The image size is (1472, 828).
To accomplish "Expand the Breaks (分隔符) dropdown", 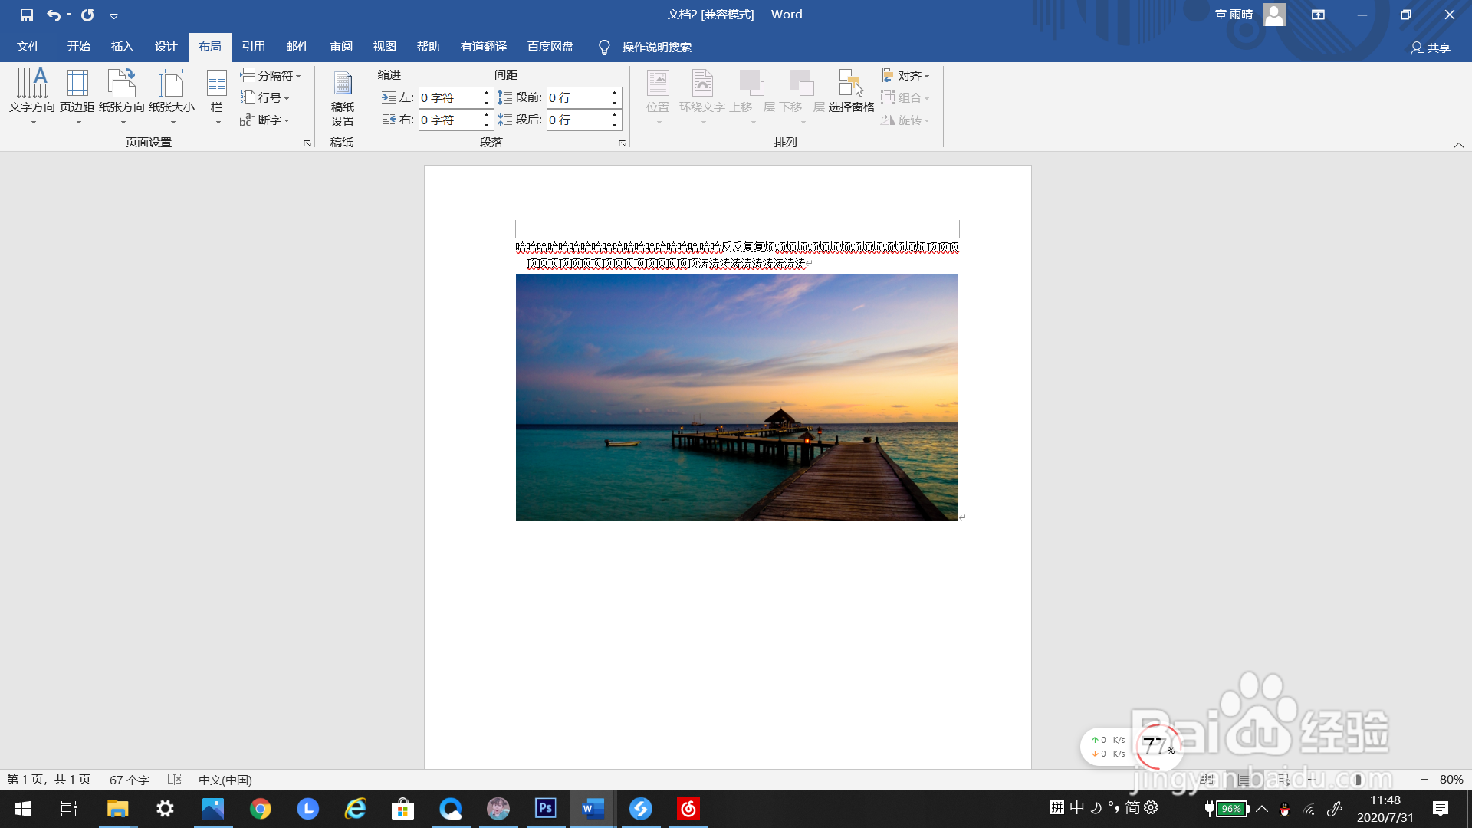I will point(271,75).
